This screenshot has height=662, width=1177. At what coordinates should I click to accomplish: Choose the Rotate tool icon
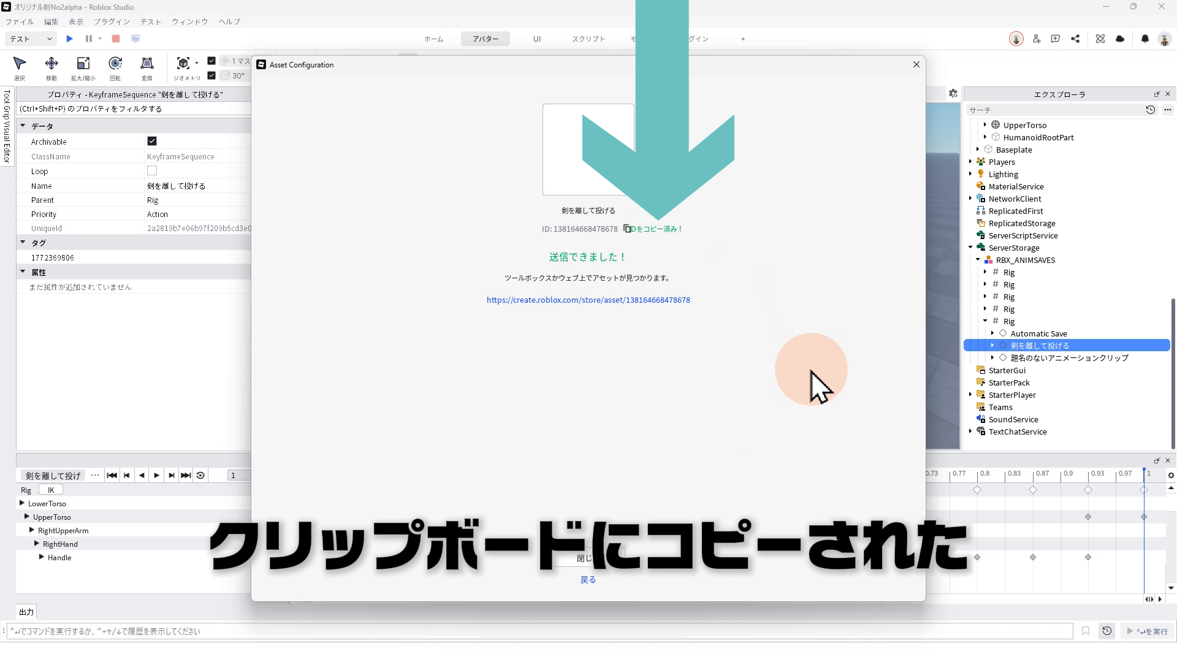tap(115, 64)
